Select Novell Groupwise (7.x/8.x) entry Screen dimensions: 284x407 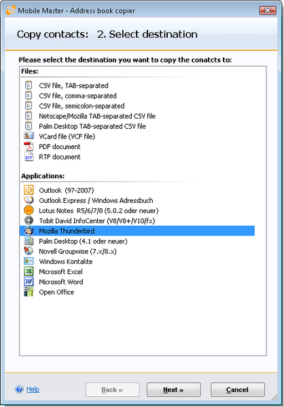77,251
